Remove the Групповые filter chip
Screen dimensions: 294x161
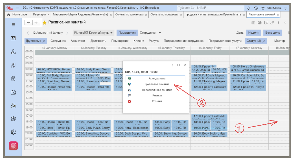[44, 41]
